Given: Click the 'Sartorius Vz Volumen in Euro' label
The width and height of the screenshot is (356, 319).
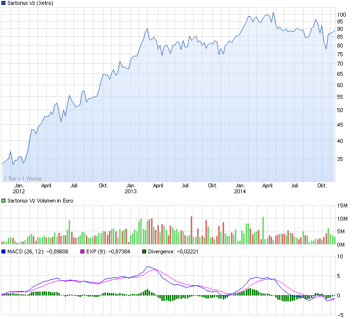Looking at the screenshot, I should coord(40,201).
